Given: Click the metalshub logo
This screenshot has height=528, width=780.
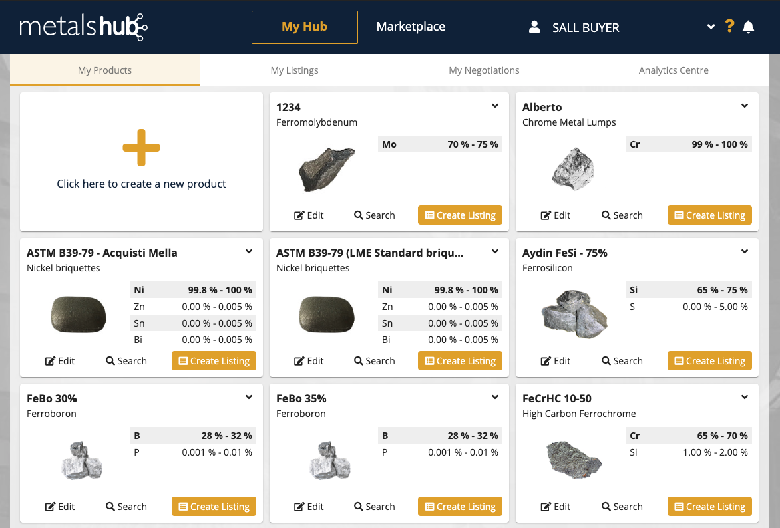Looking at the screenshot, I should coord(83,28).
